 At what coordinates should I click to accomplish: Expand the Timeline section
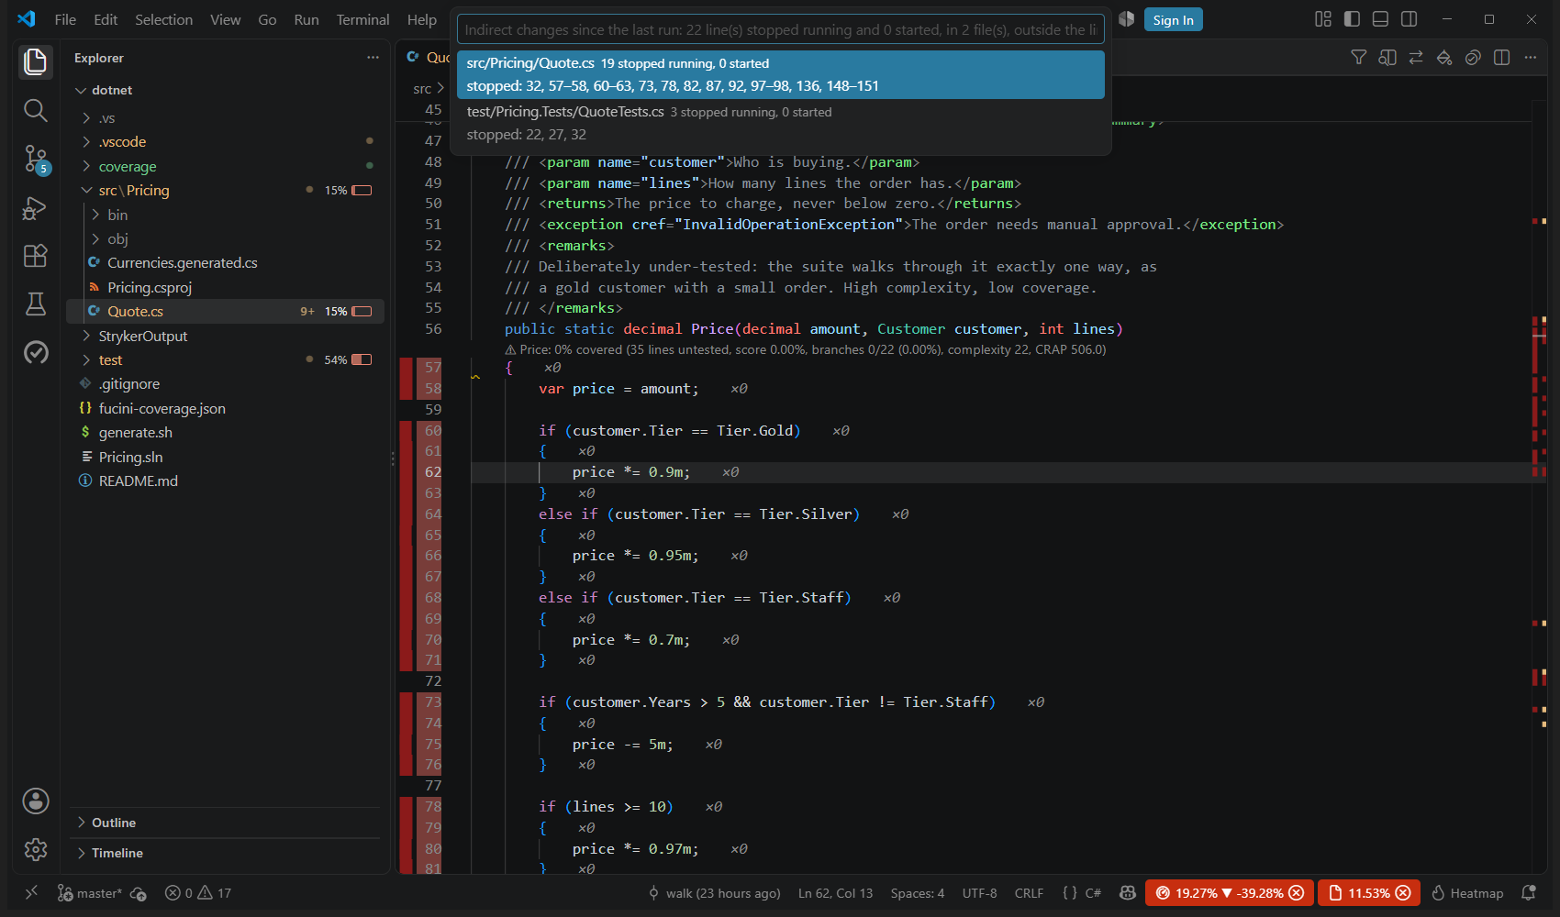pos(224,853)
